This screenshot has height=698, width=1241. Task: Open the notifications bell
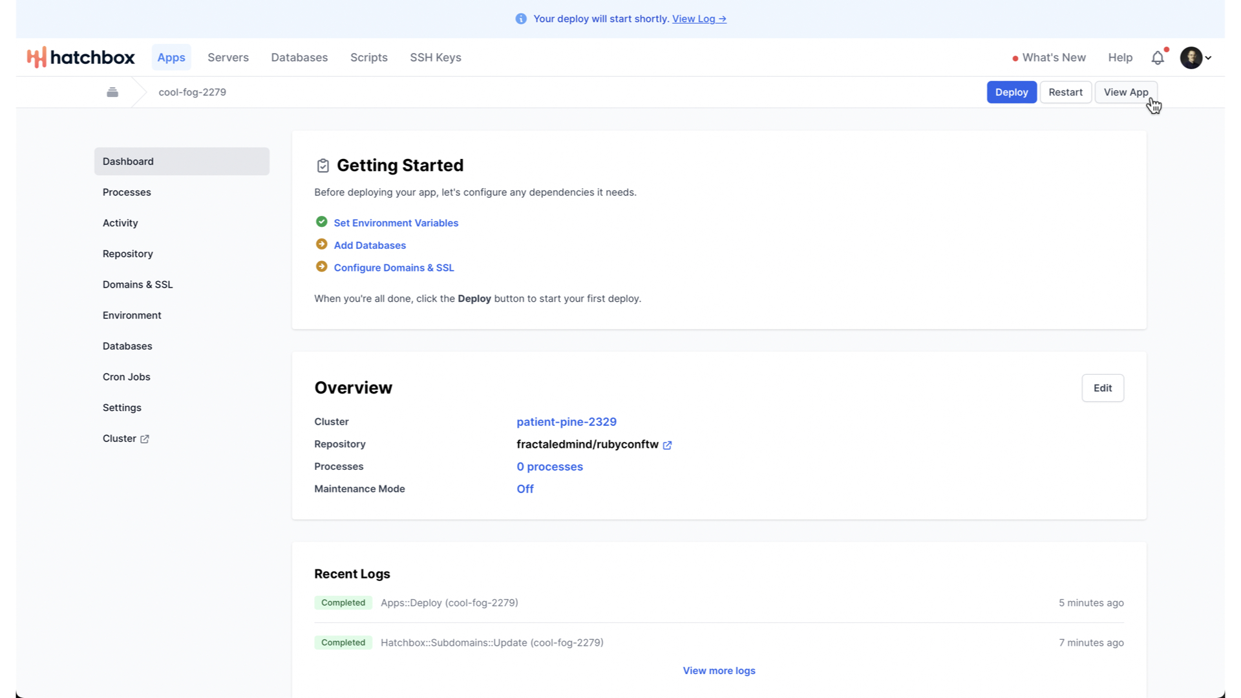[1158, 58]
